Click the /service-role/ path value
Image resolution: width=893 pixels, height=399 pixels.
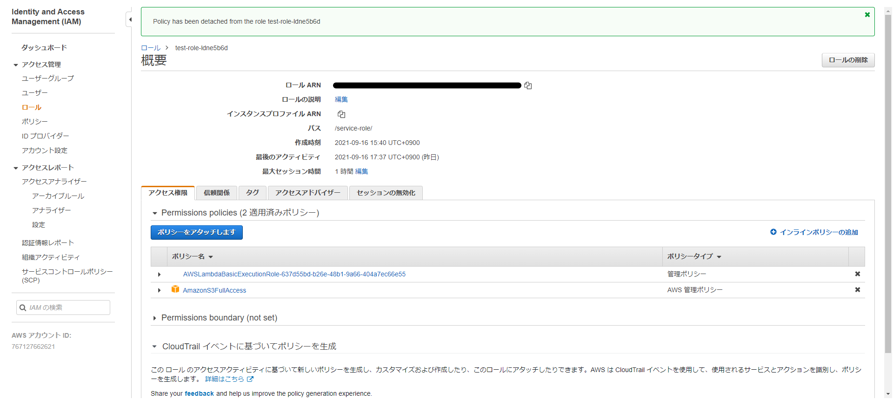(x=353, y=128)
